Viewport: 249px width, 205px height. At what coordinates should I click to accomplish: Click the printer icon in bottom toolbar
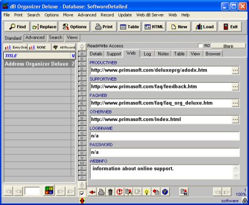coord(102,192)
